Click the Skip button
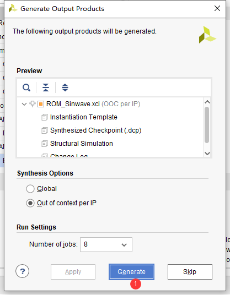This screenshot has height=295, width=230. [x=190, y=272]
